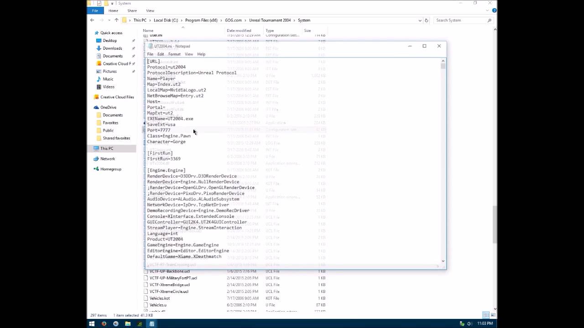Switch Explorer to details view
584x328 pixels.
486,315
